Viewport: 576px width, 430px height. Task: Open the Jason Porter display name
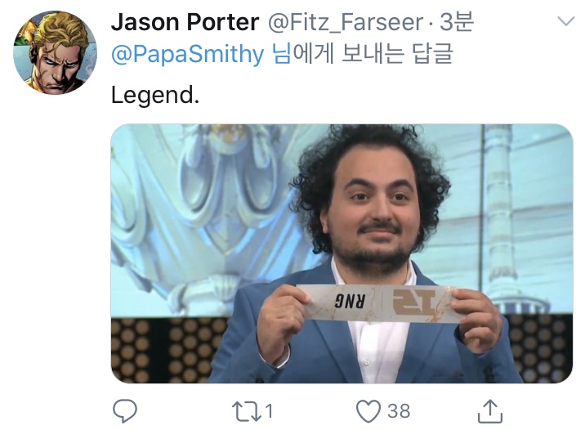(x=185, y=22)
